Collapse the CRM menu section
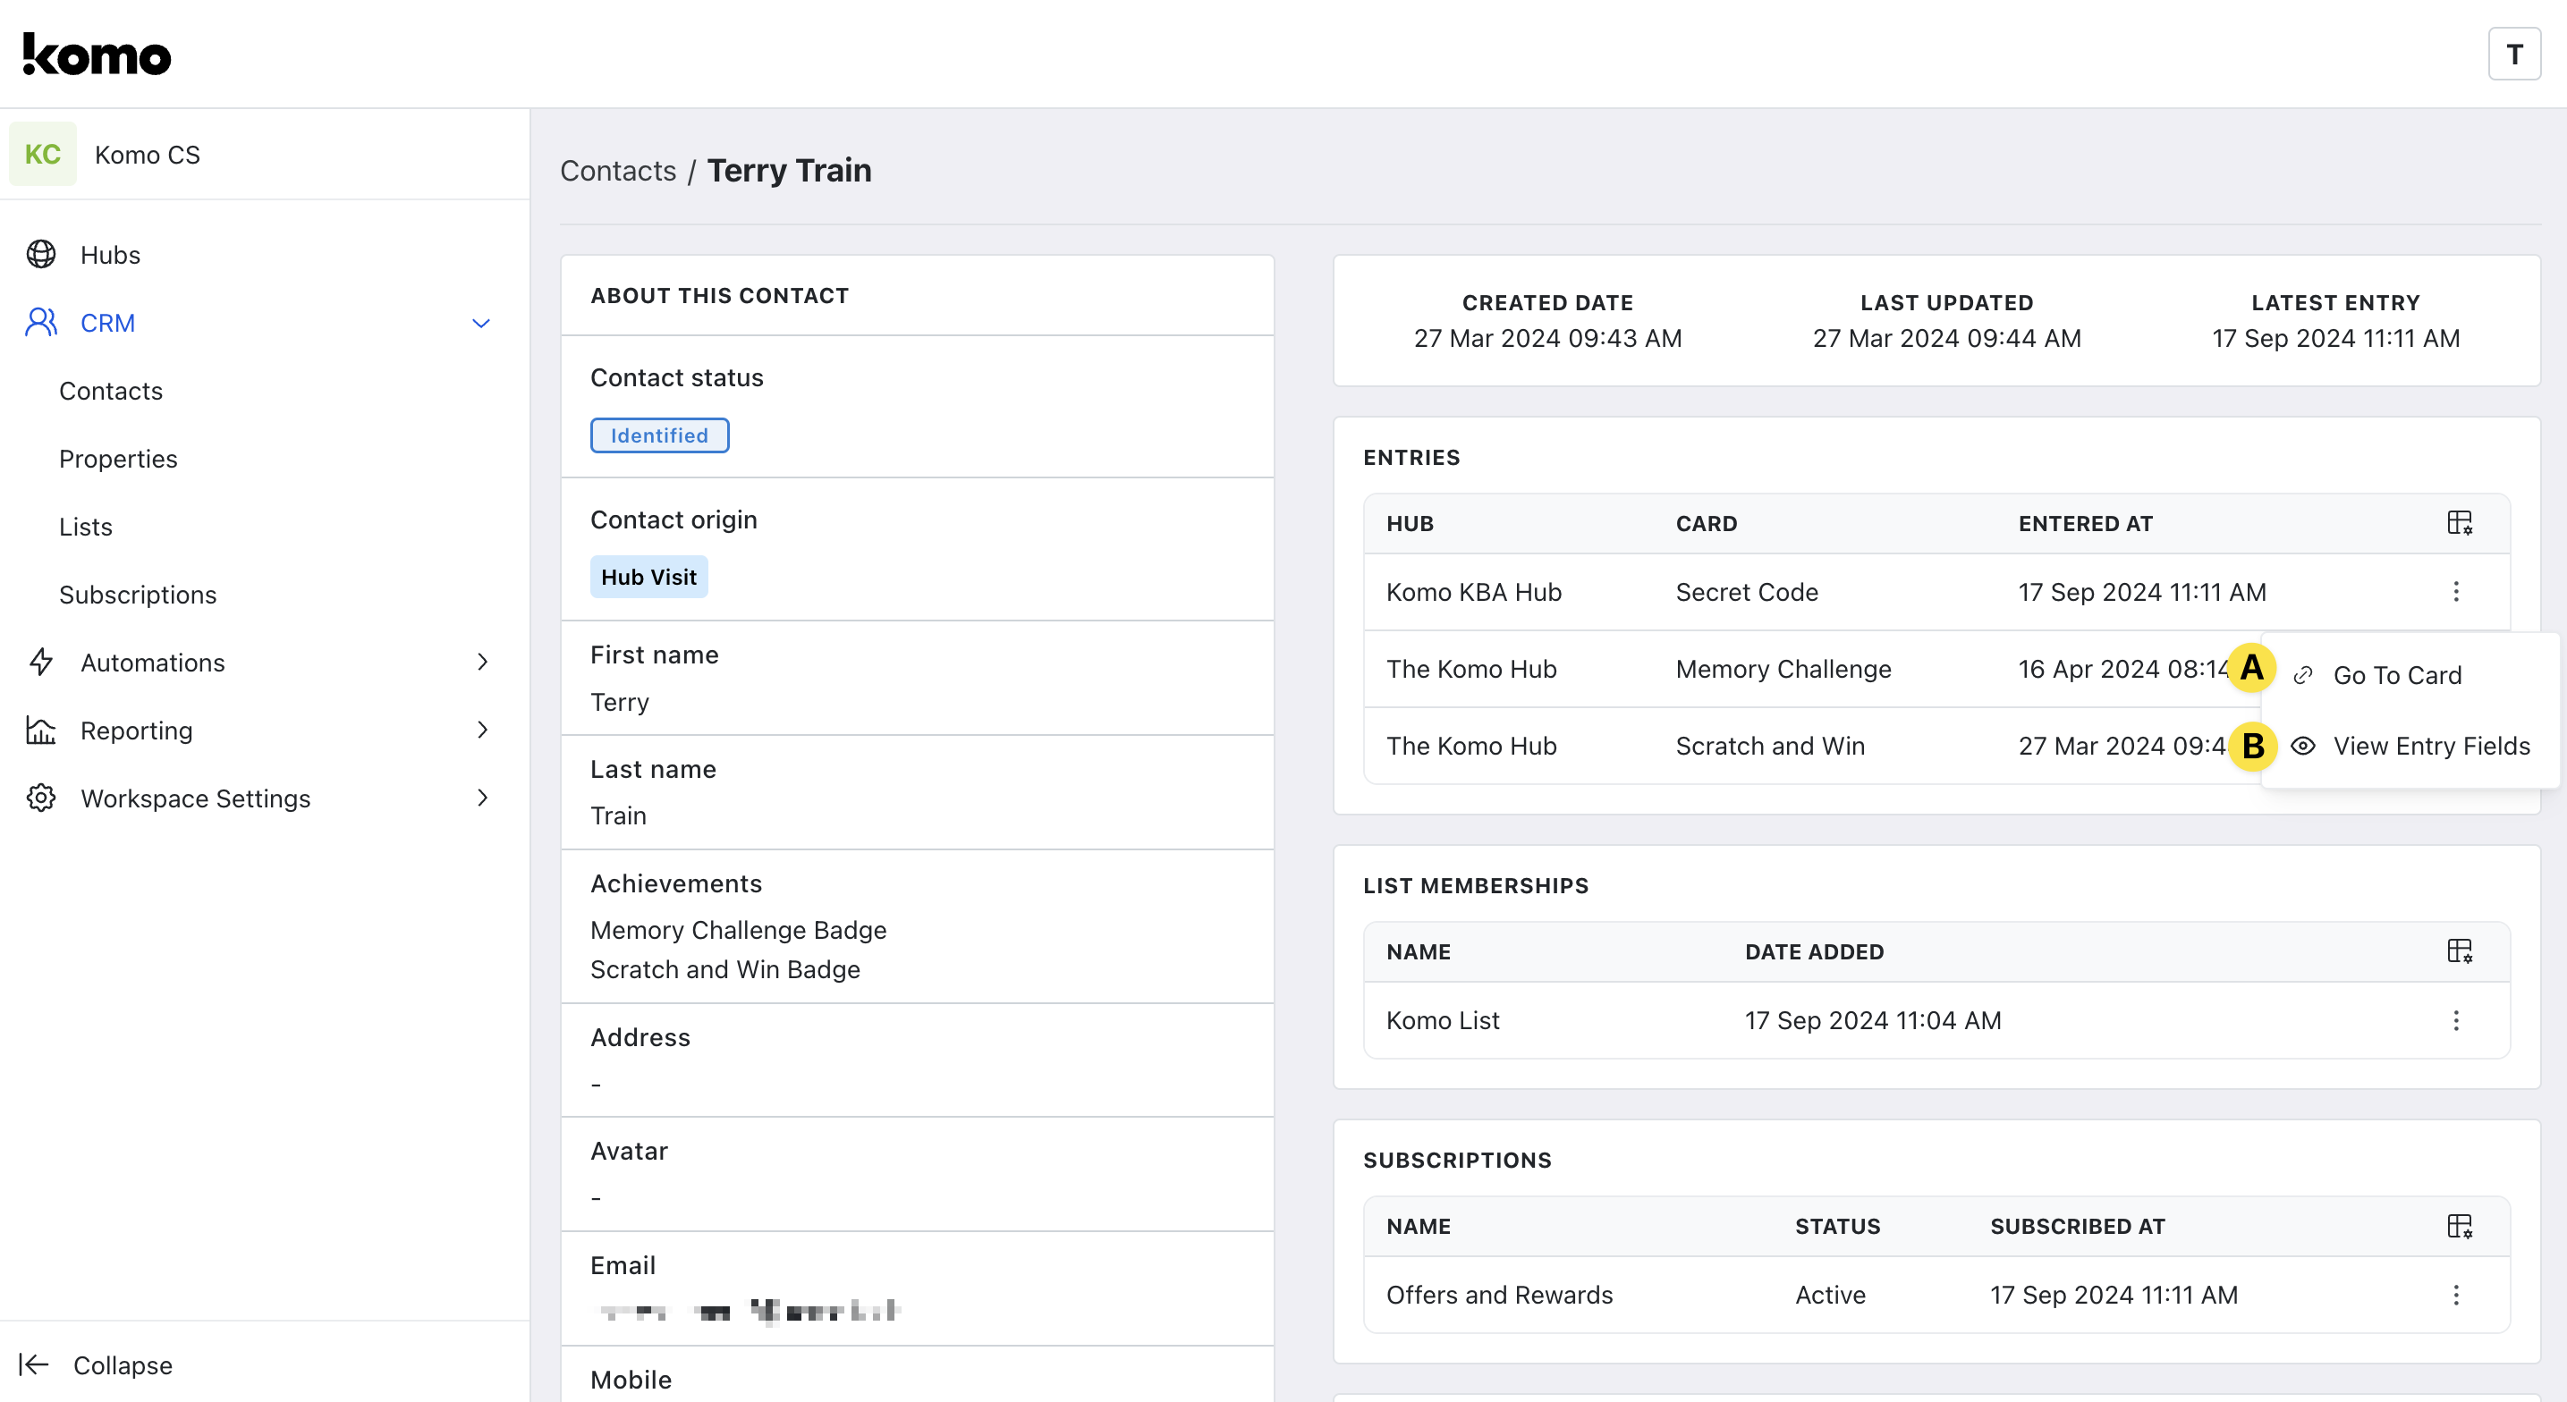This screenshot has height=1402, width=2567. 481,323
